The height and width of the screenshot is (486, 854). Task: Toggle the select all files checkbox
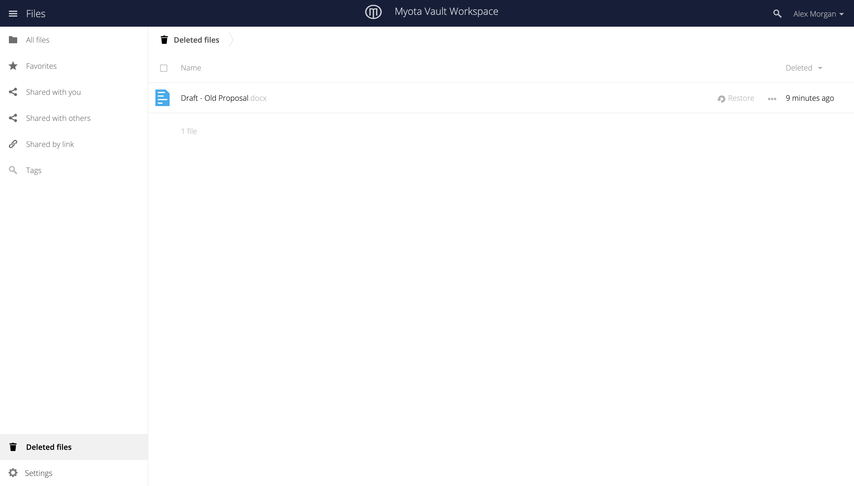164,68
